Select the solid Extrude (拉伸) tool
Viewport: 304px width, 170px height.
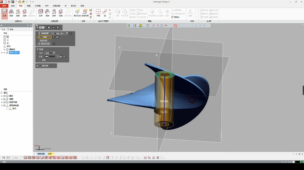click(x=4, y=13)
